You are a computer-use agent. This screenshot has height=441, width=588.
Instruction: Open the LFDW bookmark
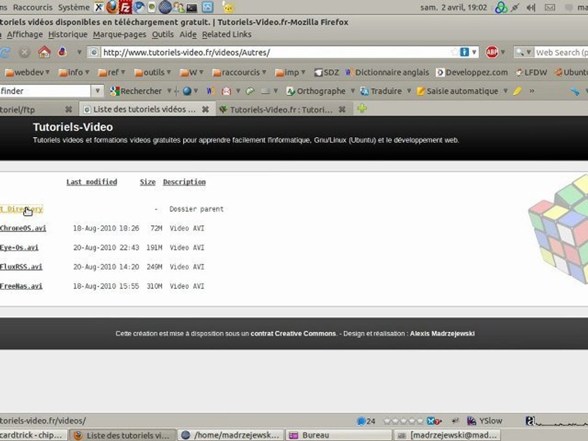tap(532, 72)
